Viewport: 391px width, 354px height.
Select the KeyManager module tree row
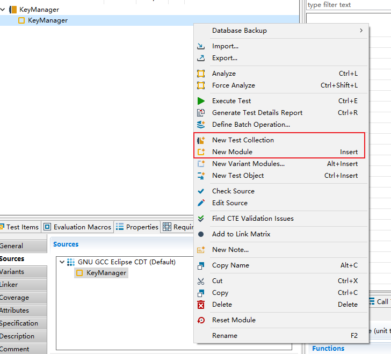point(149,20)
